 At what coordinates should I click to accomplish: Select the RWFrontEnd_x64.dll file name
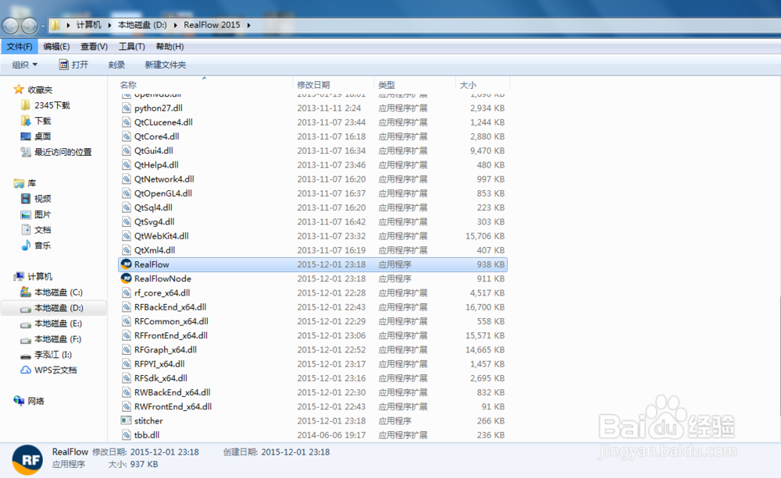tap(173, 406)
